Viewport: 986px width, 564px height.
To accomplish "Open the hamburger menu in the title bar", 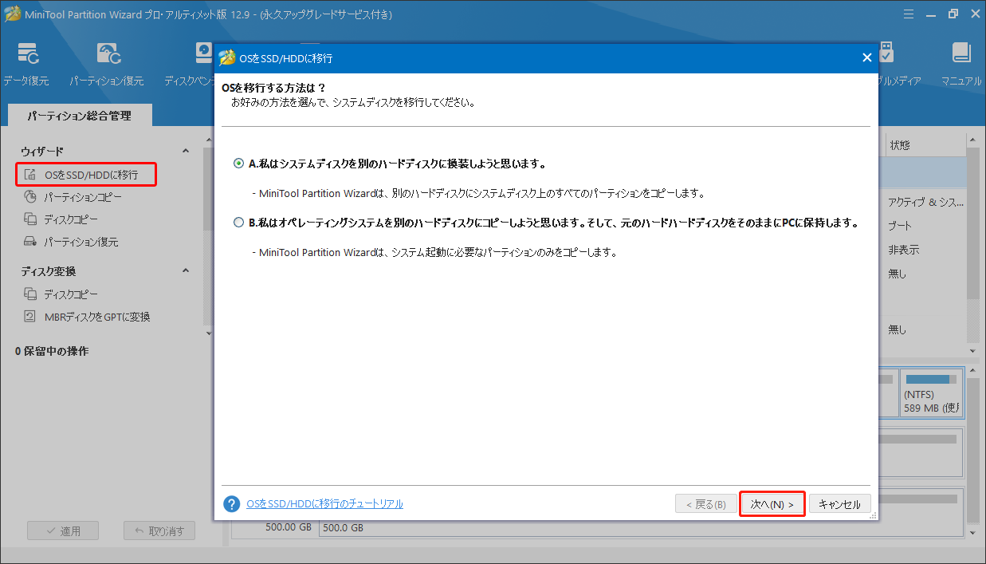I will [x=909, y=14].
